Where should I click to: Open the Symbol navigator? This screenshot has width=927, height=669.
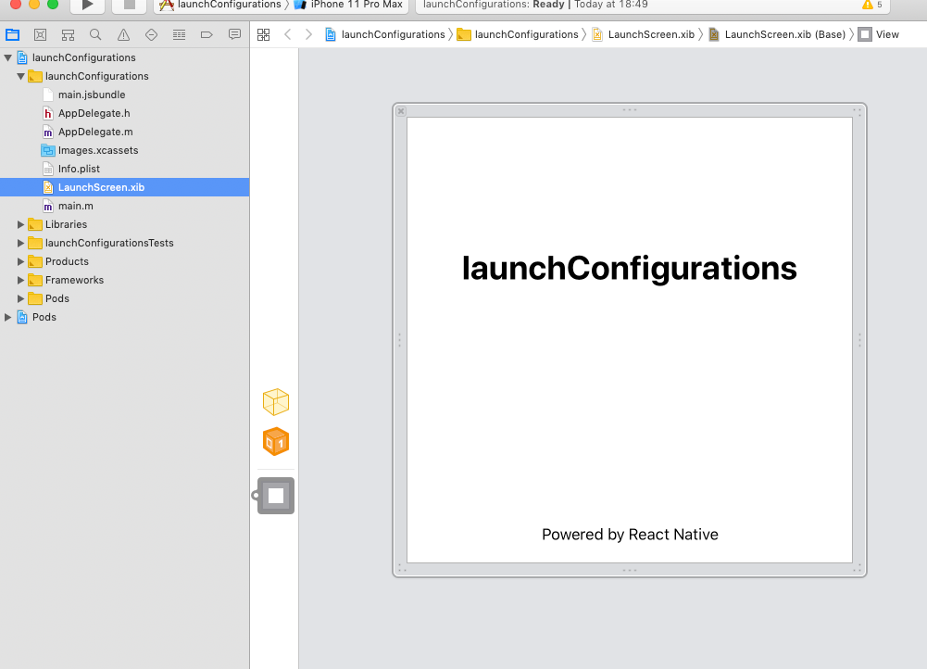(x=68, y=35)
